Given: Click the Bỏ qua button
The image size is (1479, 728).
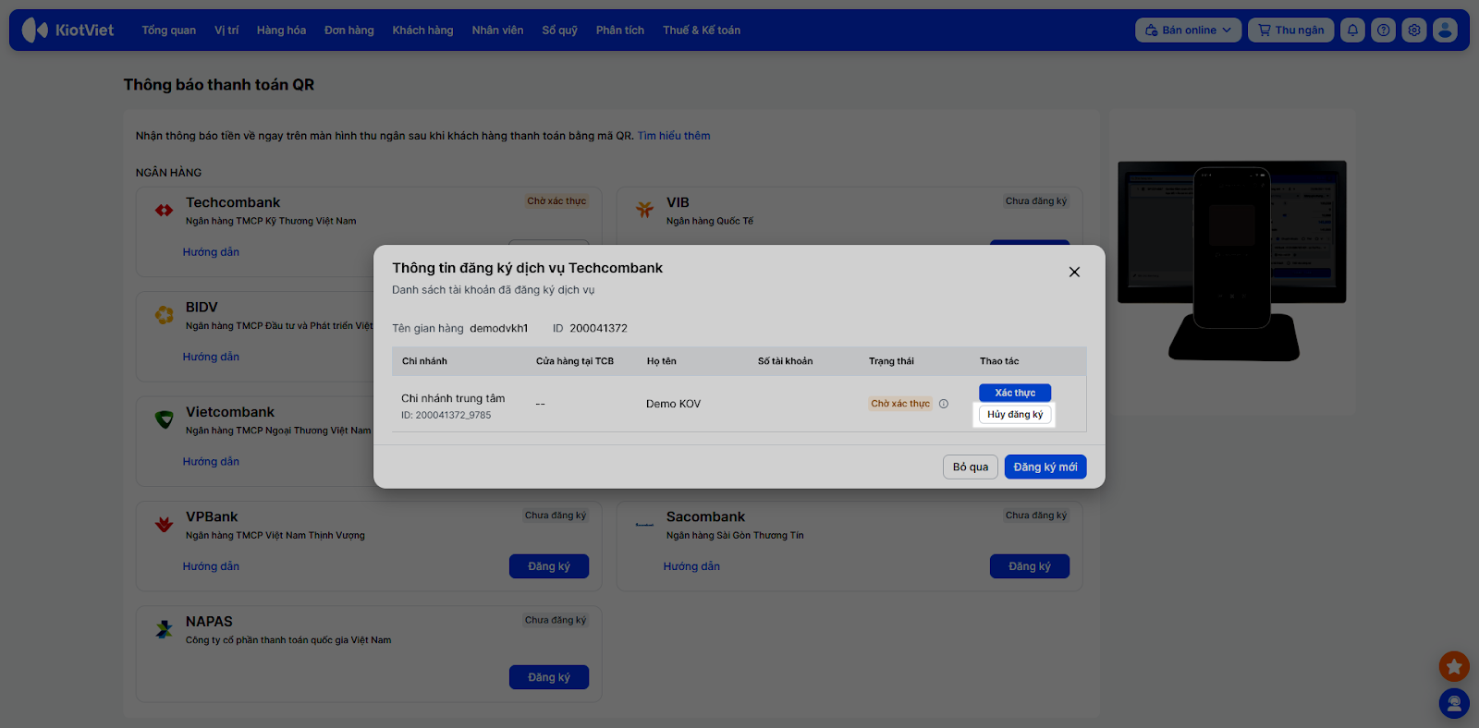Looking at the screenshot, I should click(971, 467).
